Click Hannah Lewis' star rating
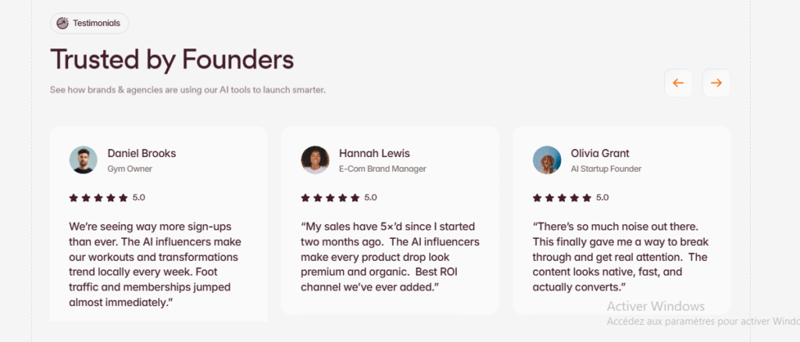 [x=330, y=198]
